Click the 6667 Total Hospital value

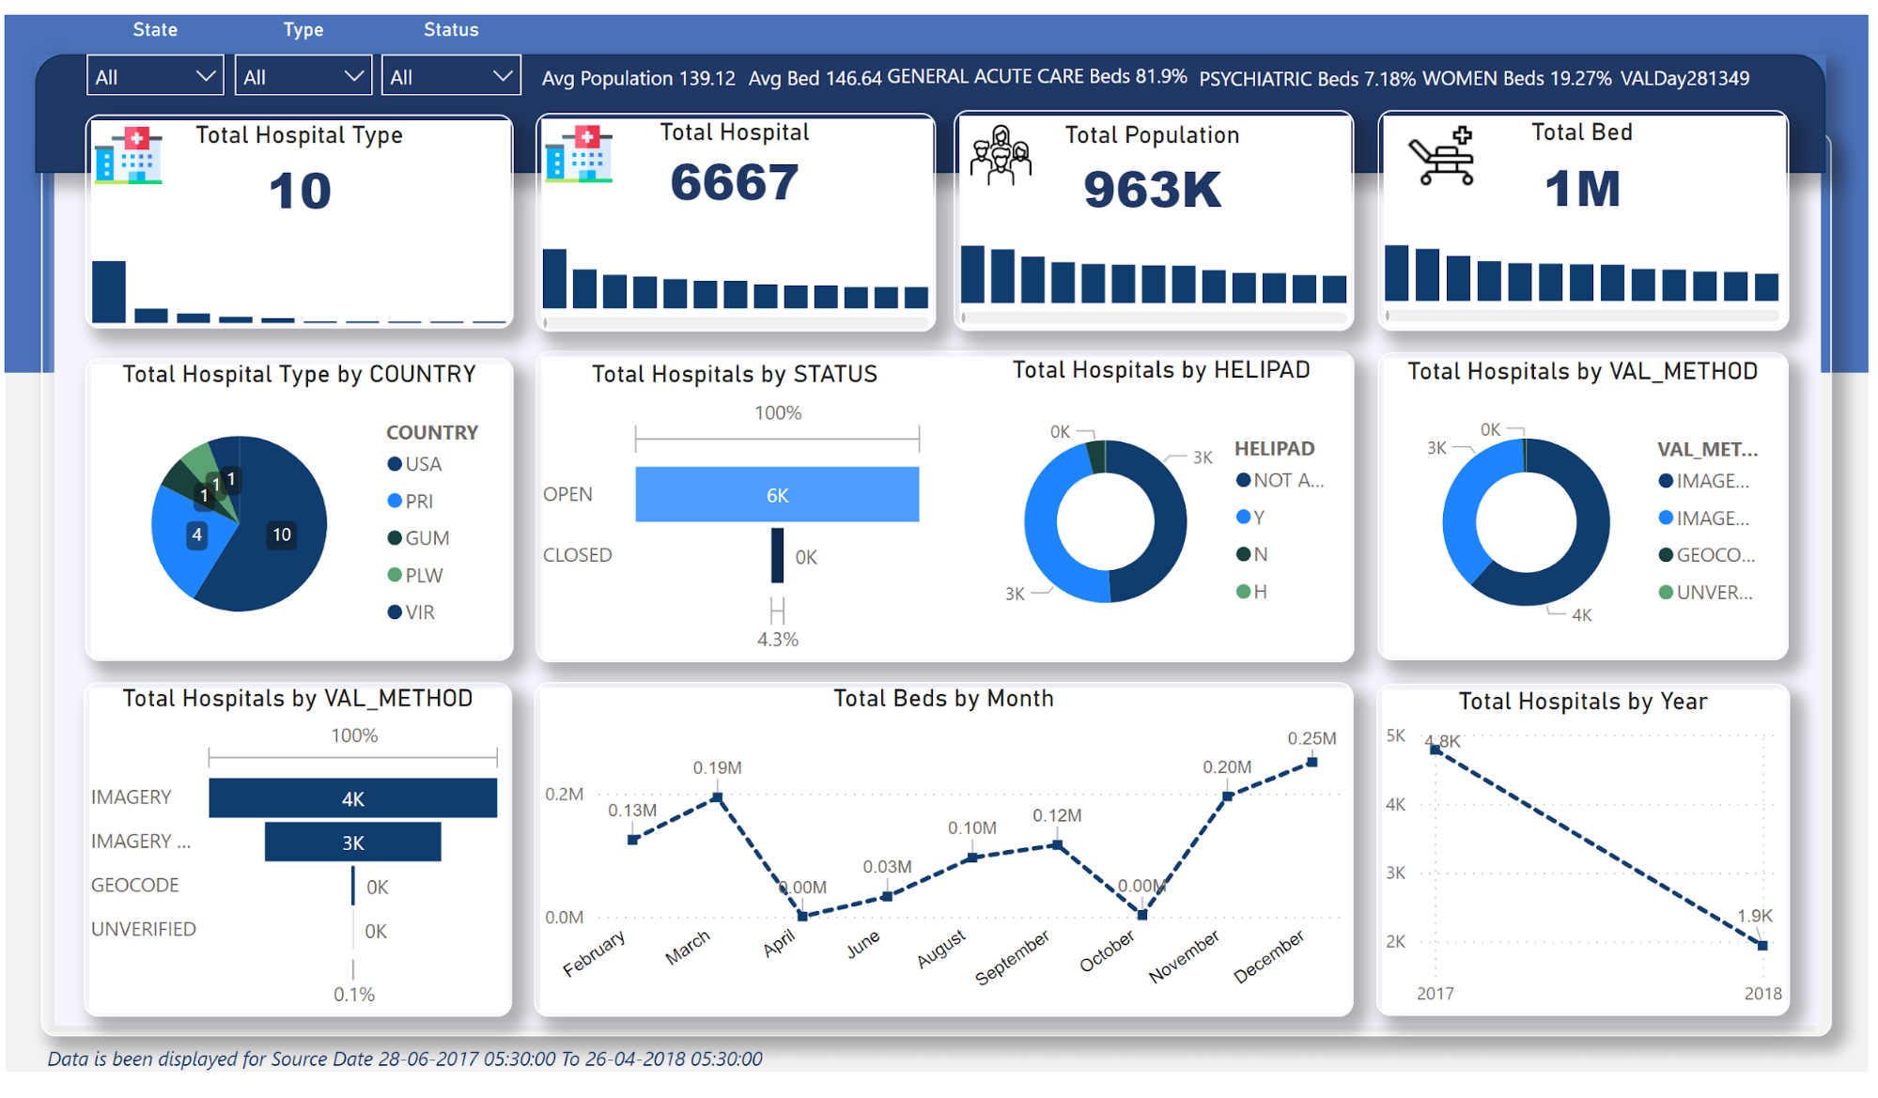[735, 182]
